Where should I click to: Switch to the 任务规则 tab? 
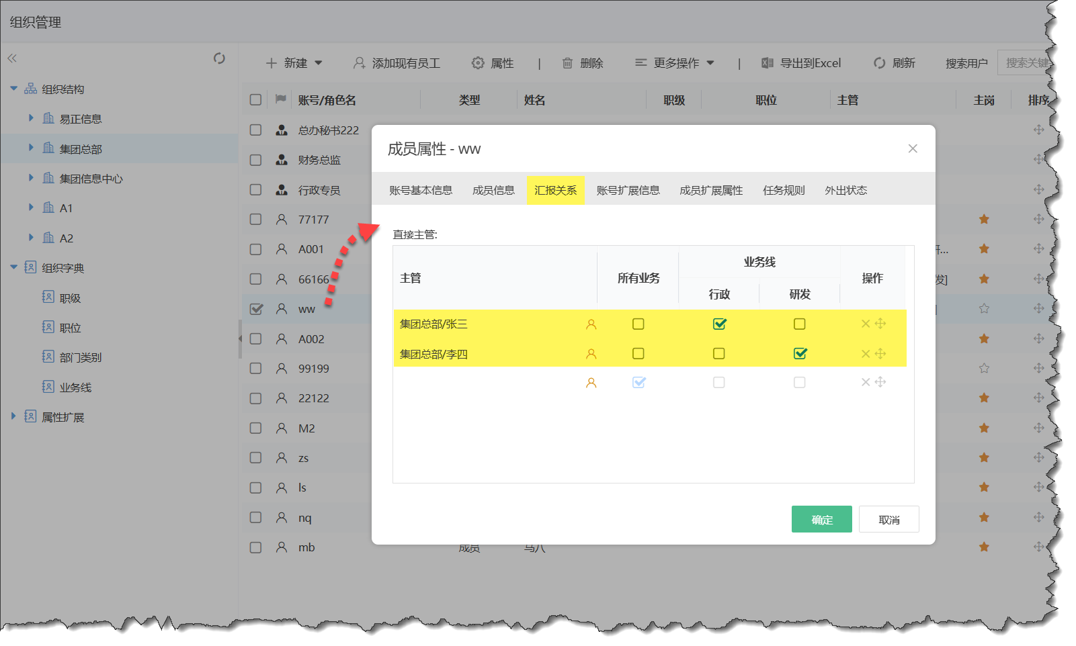click(x=783, y=190)
